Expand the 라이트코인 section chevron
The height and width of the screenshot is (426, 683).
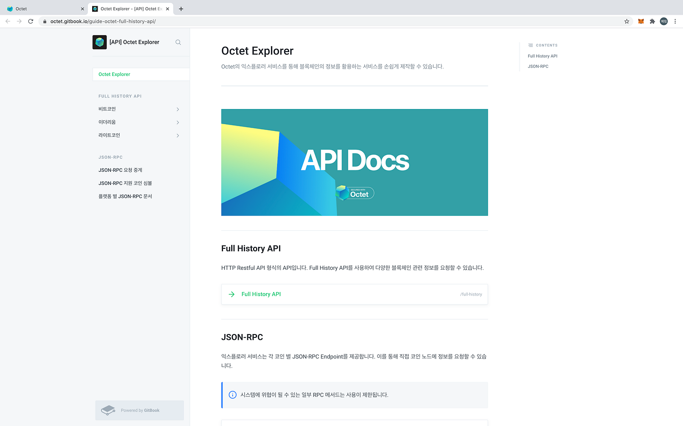178,135
